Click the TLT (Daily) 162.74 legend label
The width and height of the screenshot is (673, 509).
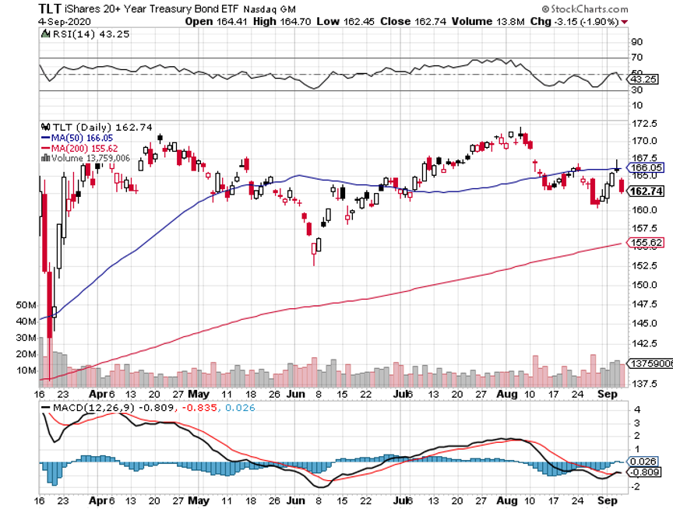[x=102, y=128]
